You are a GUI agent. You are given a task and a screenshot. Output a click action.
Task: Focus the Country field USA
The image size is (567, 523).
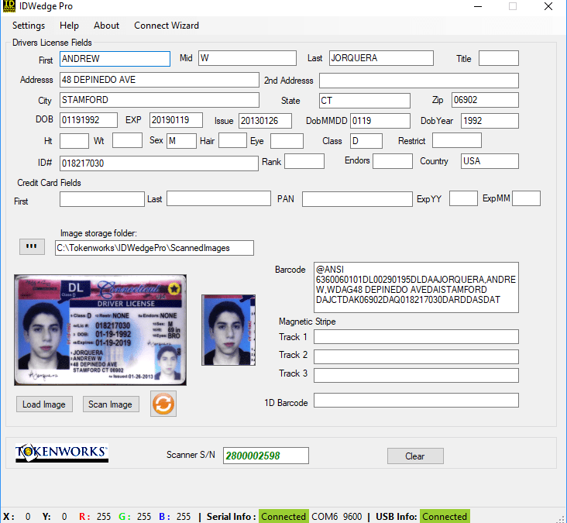(x=490, y=161)
